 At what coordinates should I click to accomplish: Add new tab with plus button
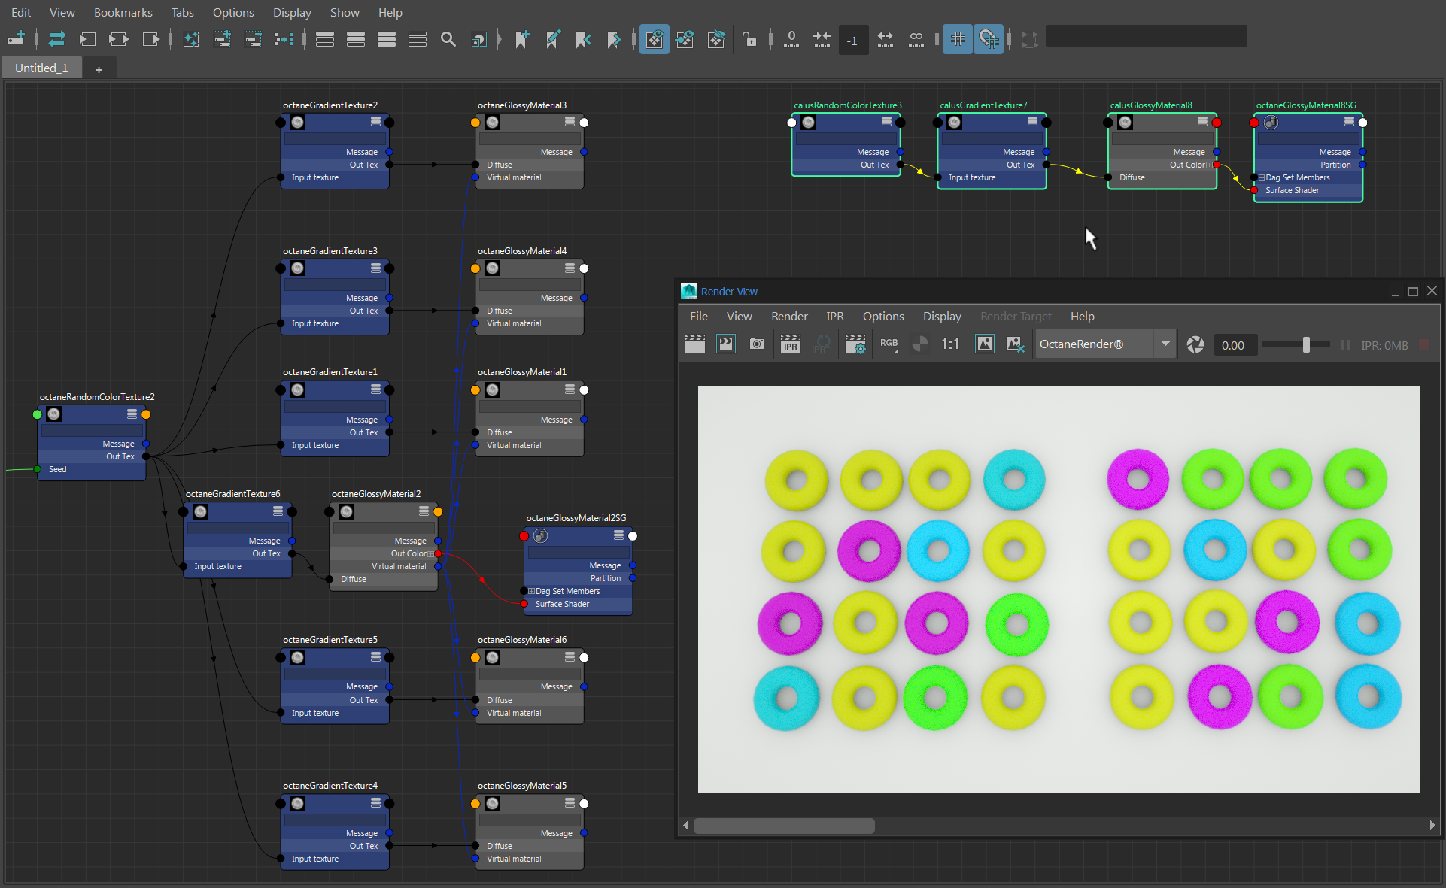[99, 69]
